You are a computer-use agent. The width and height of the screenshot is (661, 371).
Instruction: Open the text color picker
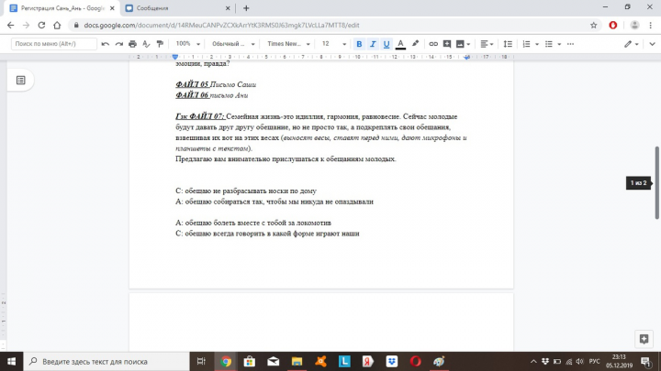pos(400,44)
